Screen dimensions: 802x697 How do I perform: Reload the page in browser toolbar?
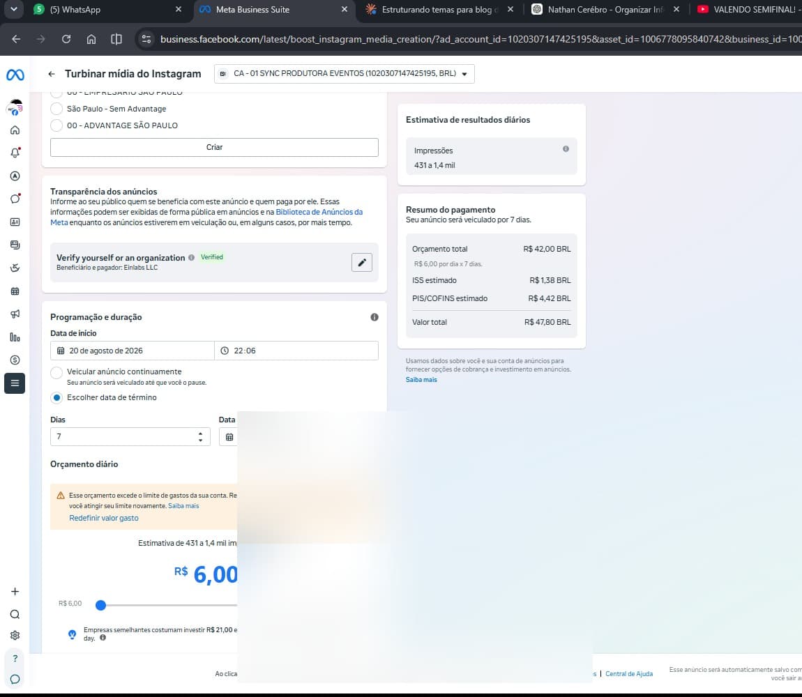[x=66, y=39]
